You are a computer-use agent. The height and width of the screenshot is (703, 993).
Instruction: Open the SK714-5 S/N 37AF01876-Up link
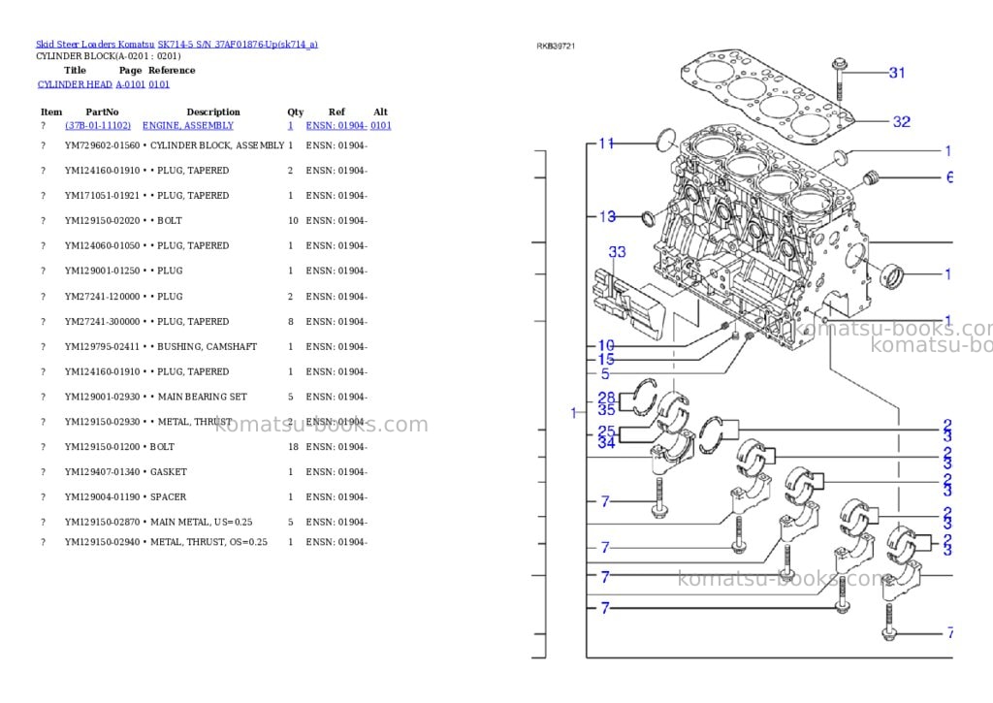(x=238, y=45)
